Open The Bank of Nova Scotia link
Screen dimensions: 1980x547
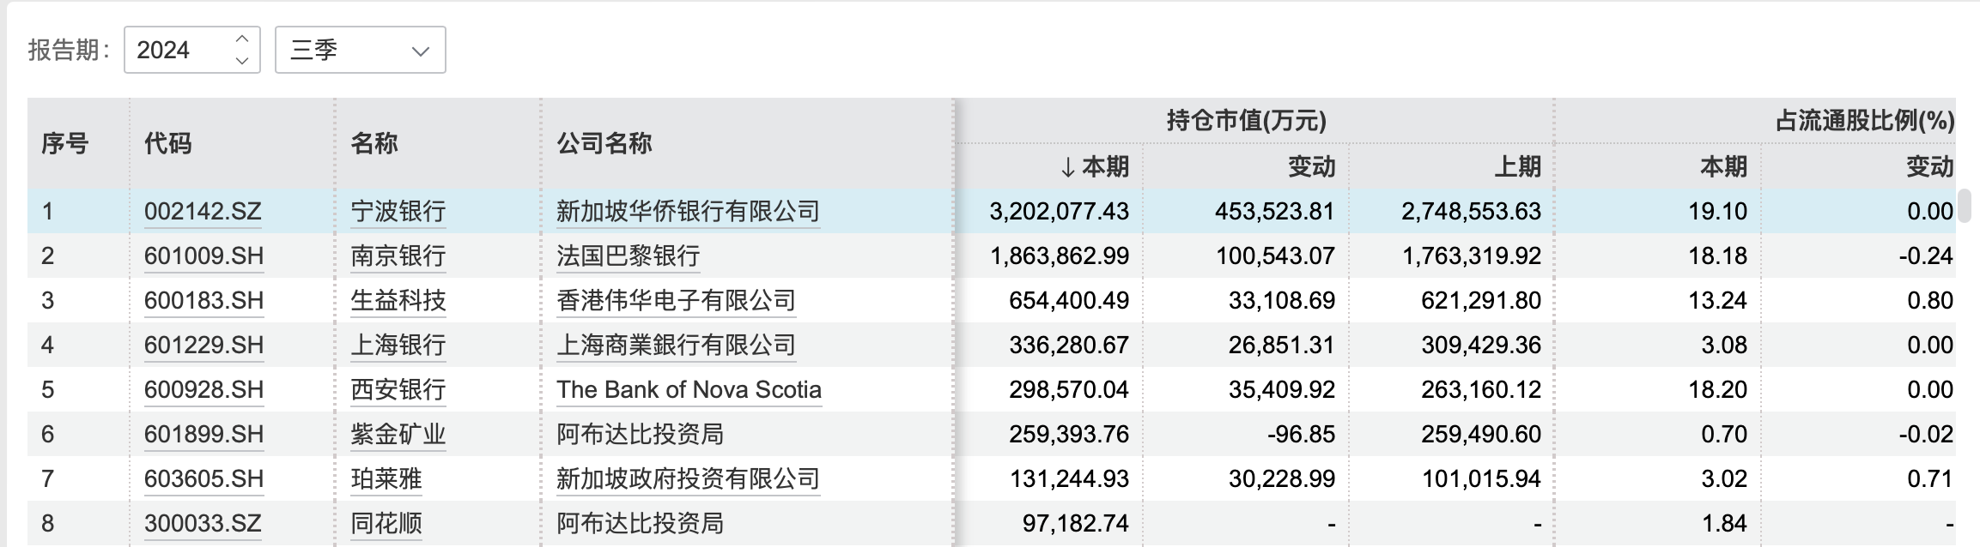pos(689,389)
